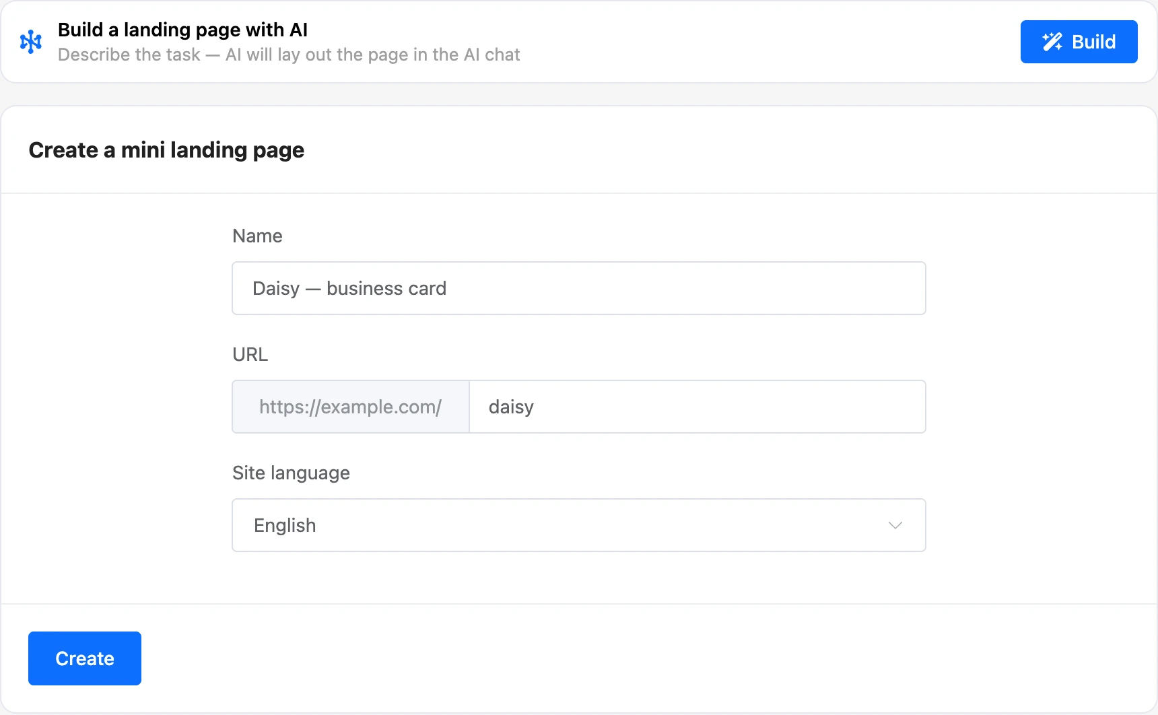Viewport: 1158px width, 715px height.
Task: Click the Create button
Action: click(85, 658)
